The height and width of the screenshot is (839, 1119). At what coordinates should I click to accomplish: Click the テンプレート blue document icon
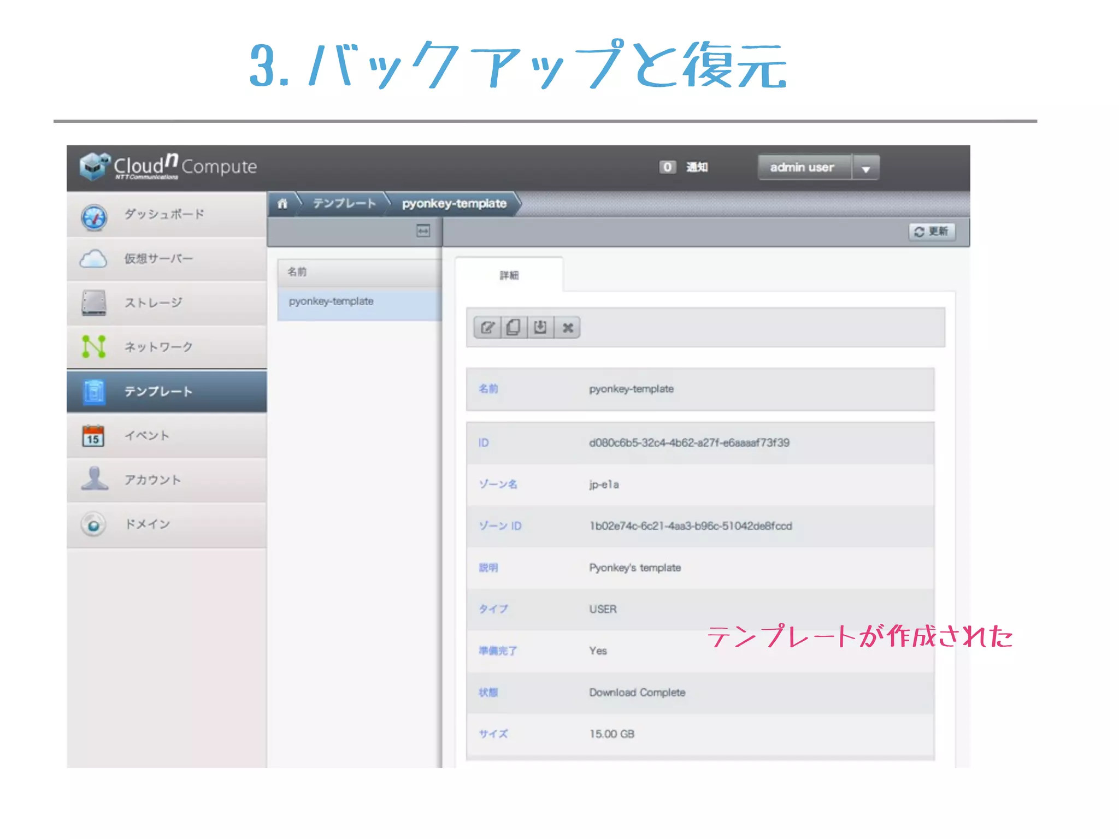tap(94, 392)
